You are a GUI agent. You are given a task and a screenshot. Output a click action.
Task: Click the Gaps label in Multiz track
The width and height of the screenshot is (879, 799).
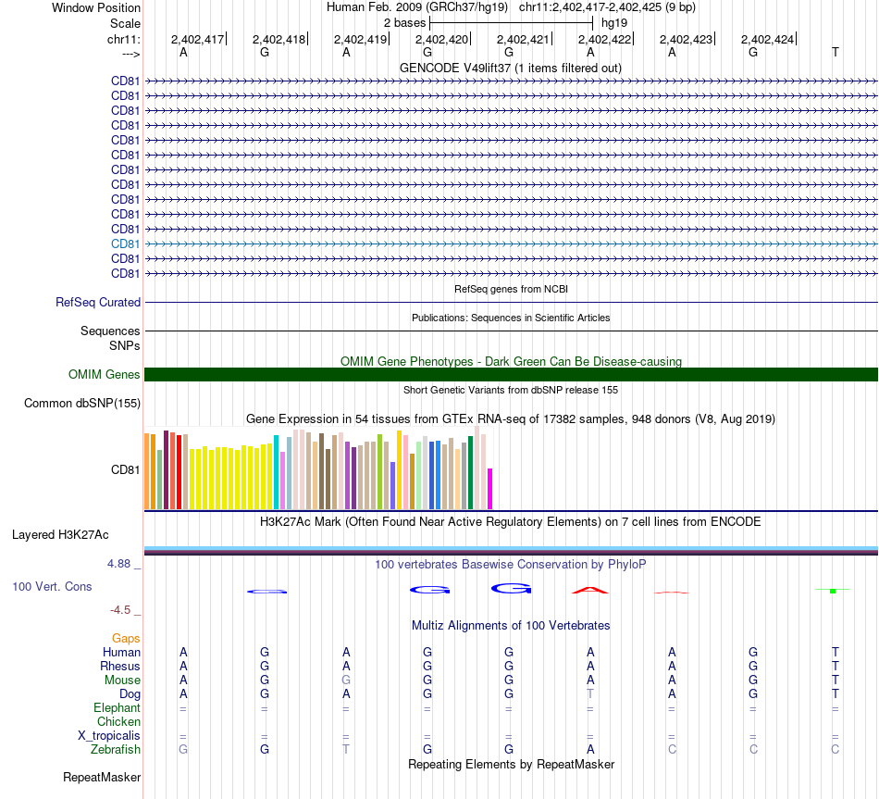point(126,639)
